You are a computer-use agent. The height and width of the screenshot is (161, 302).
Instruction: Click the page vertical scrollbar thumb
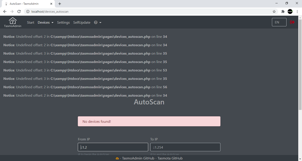pos(300,65)
